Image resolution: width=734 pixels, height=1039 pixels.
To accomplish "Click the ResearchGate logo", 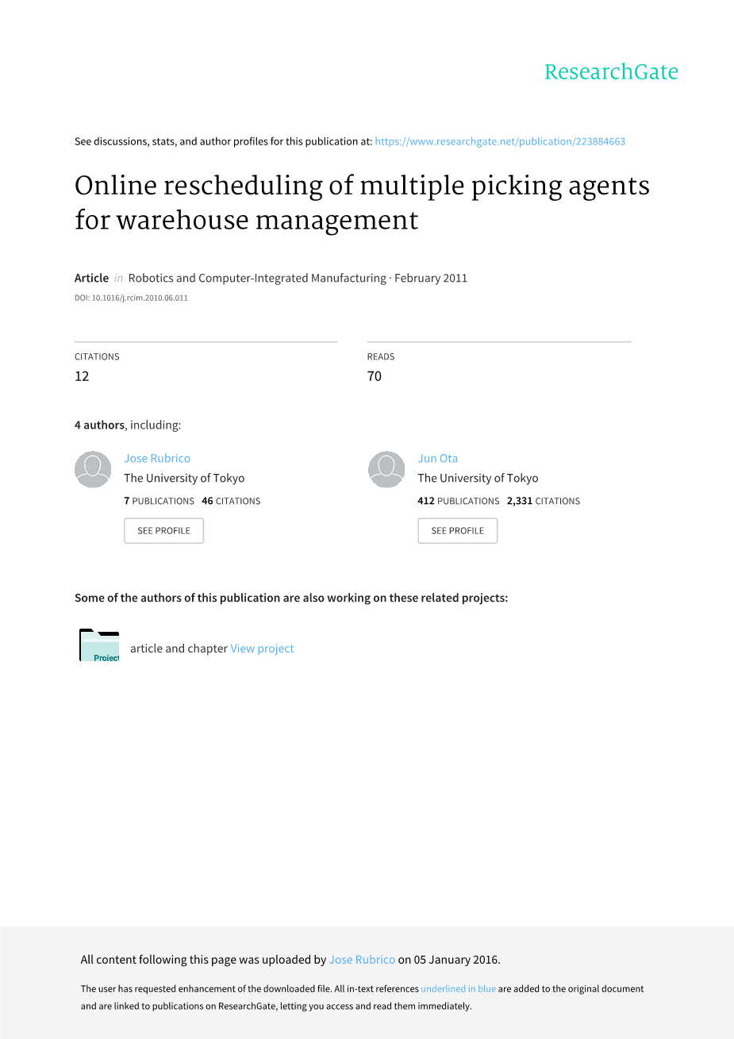I will 611,71.
